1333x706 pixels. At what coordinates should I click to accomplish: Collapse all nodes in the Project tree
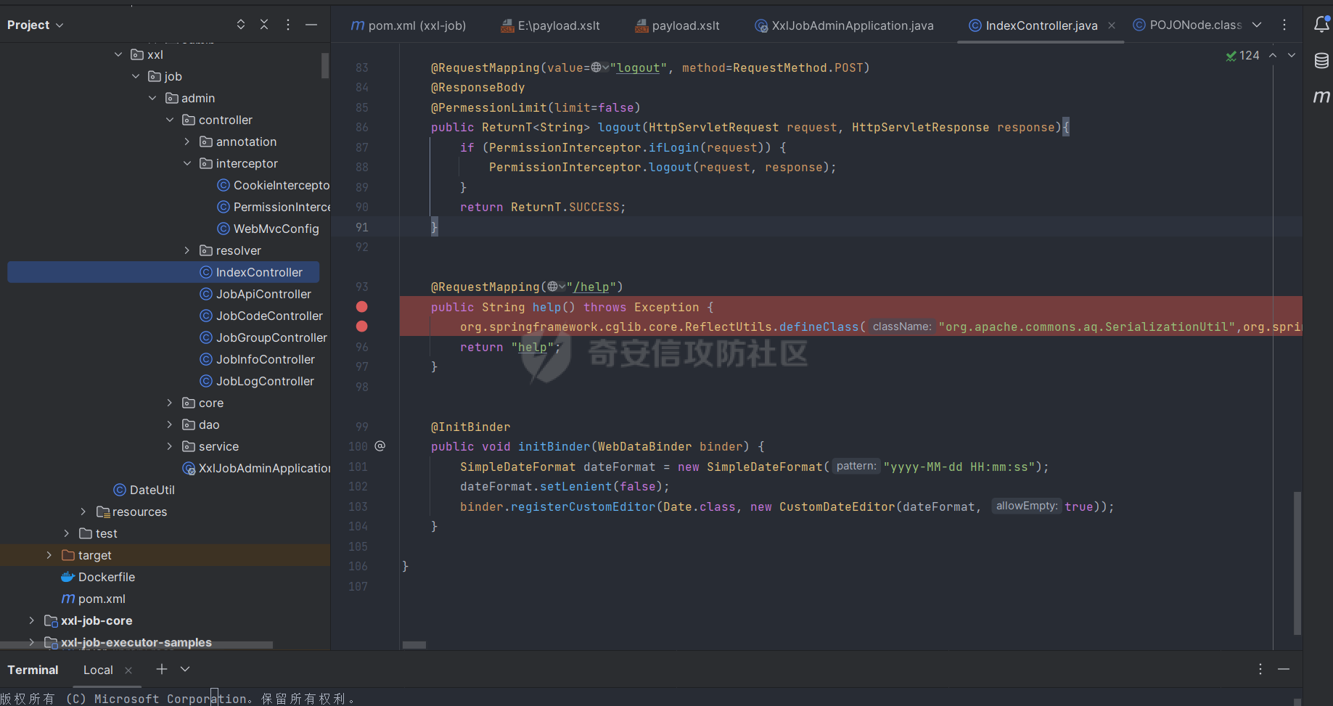264,24
